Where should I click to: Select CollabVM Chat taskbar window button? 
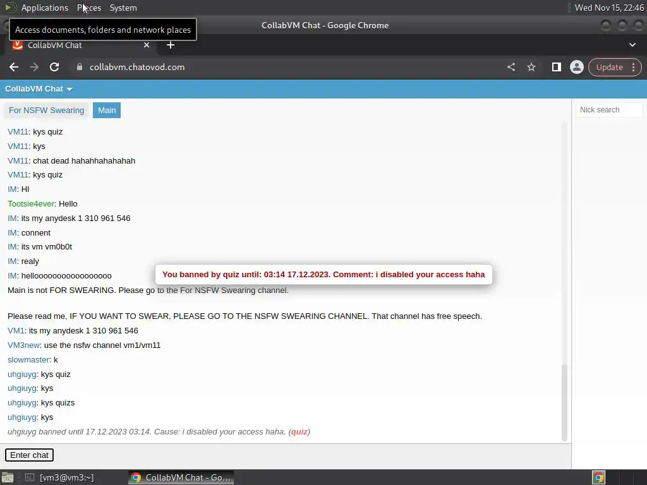click(181, 477)
